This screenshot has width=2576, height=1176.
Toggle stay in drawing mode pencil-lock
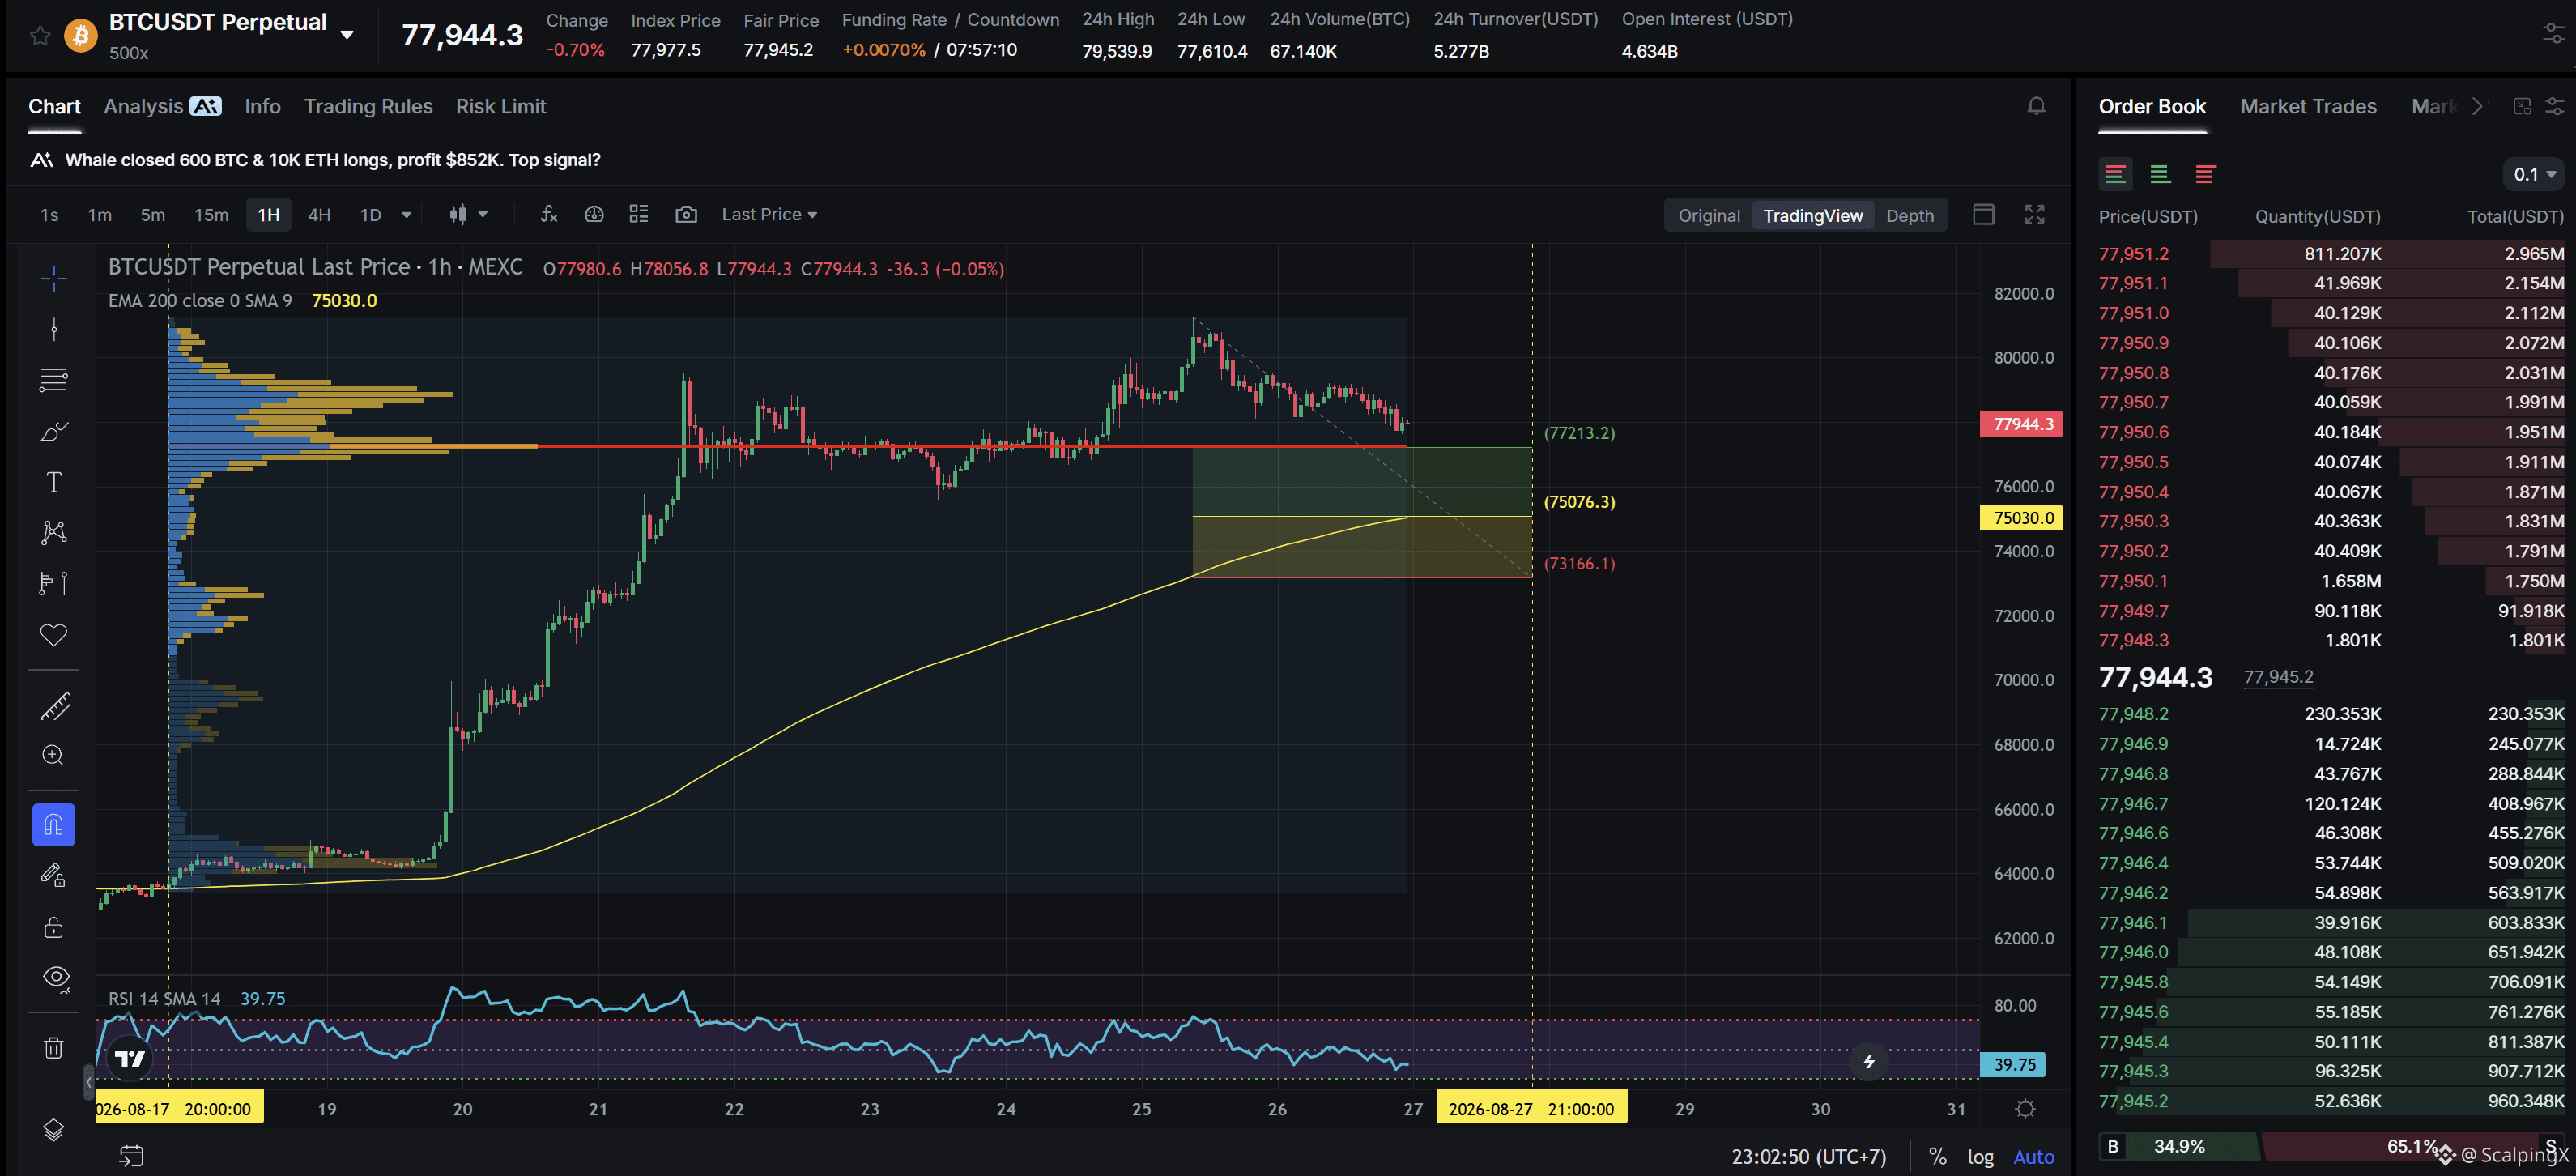tap(54, 876)
